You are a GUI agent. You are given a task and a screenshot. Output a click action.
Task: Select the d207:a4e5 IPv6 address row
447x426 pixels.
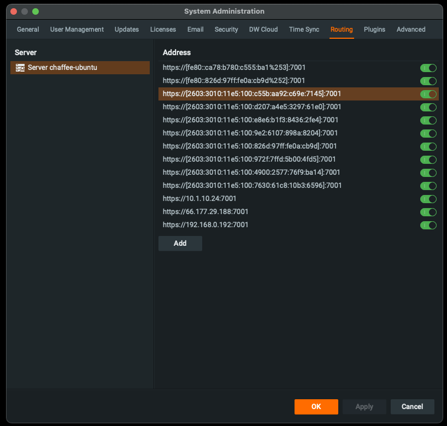point(252,107)
